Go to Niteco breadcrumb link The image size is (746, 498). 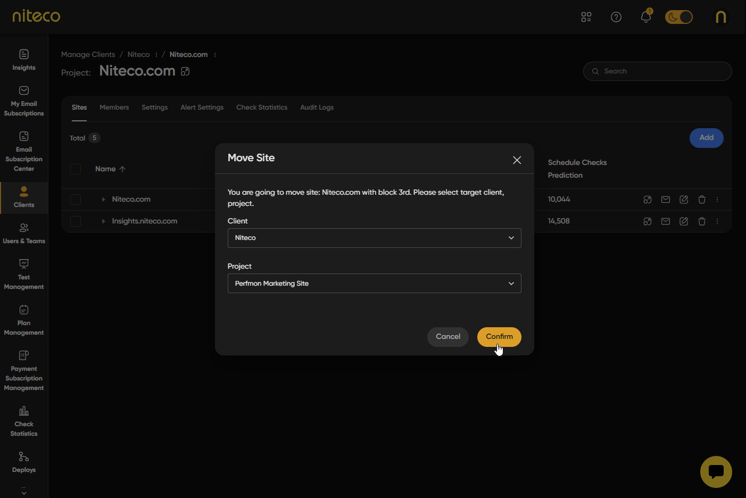pos(138,54)
